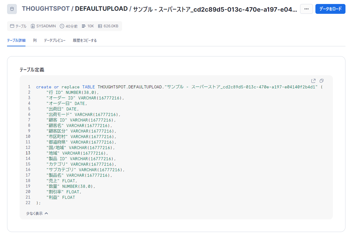Open the データプレビュー tab
The image size is (351, 236).
[x=55, y=41]
